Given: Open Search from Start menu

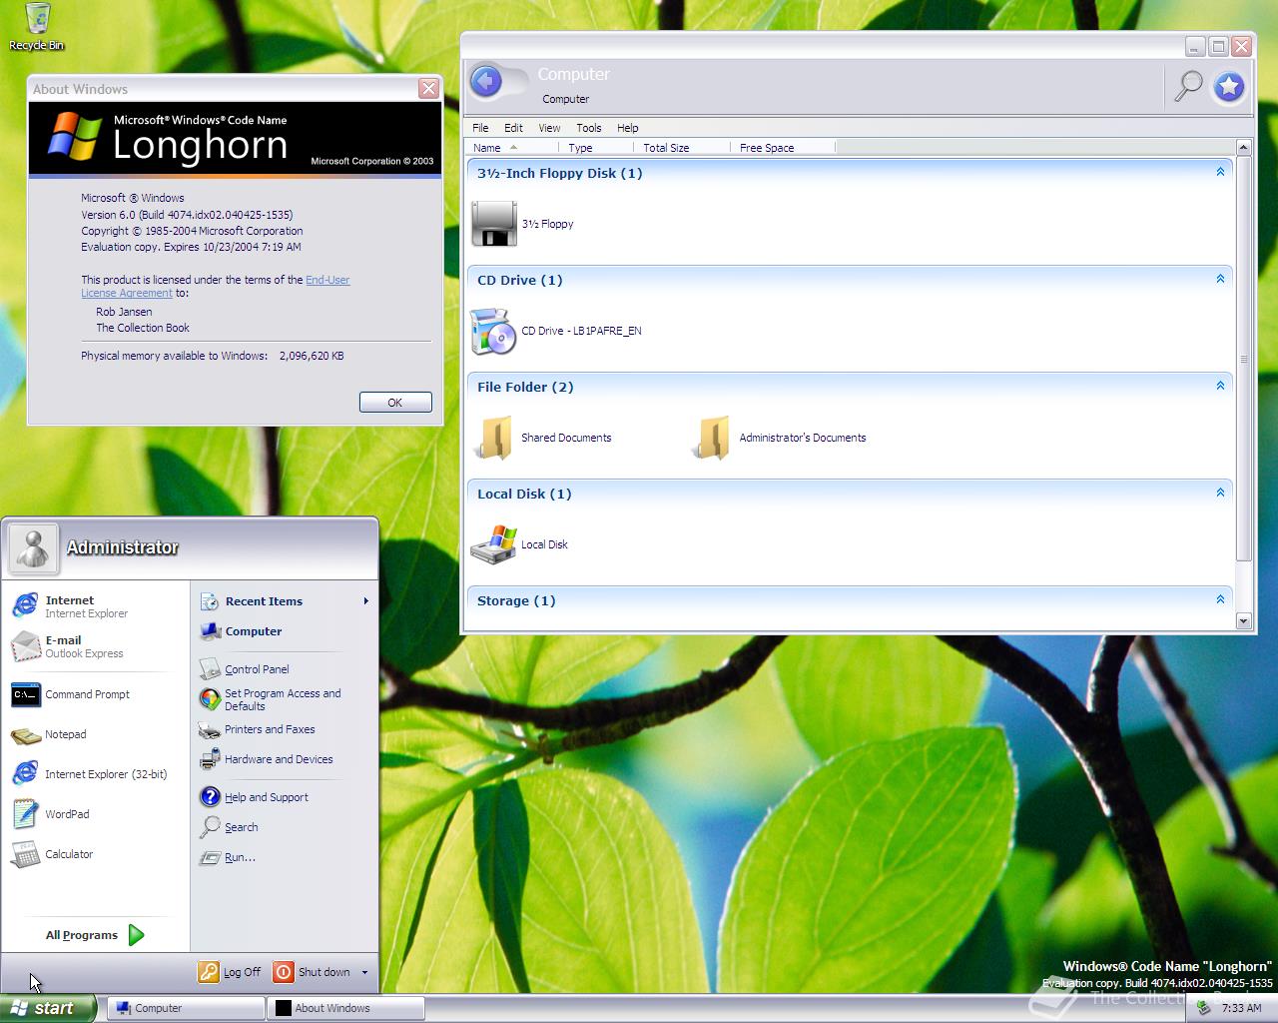Looking at the screenshot, I should point(285,827).
